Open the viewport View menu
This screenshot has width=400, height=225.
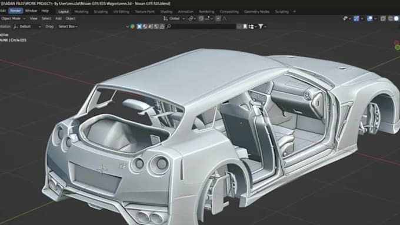click(34, 19)
